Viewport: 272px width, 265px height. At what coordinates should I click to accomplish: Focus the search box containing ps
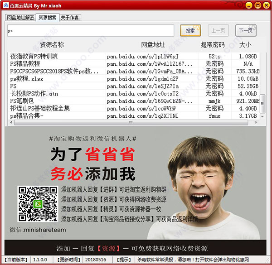(91, 30)
